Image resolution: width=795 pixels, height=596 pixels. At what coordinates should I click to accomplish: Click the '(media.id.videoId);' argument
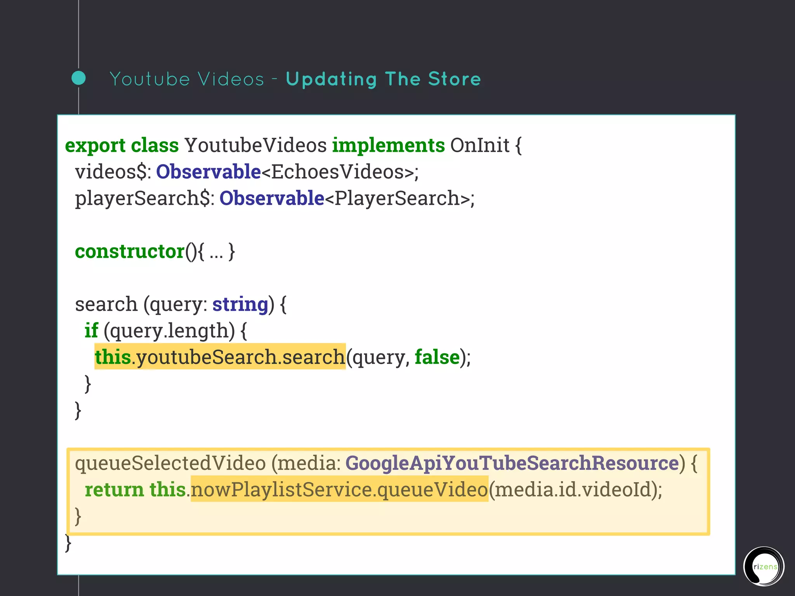pyautogui.click(x=575, y=490)
